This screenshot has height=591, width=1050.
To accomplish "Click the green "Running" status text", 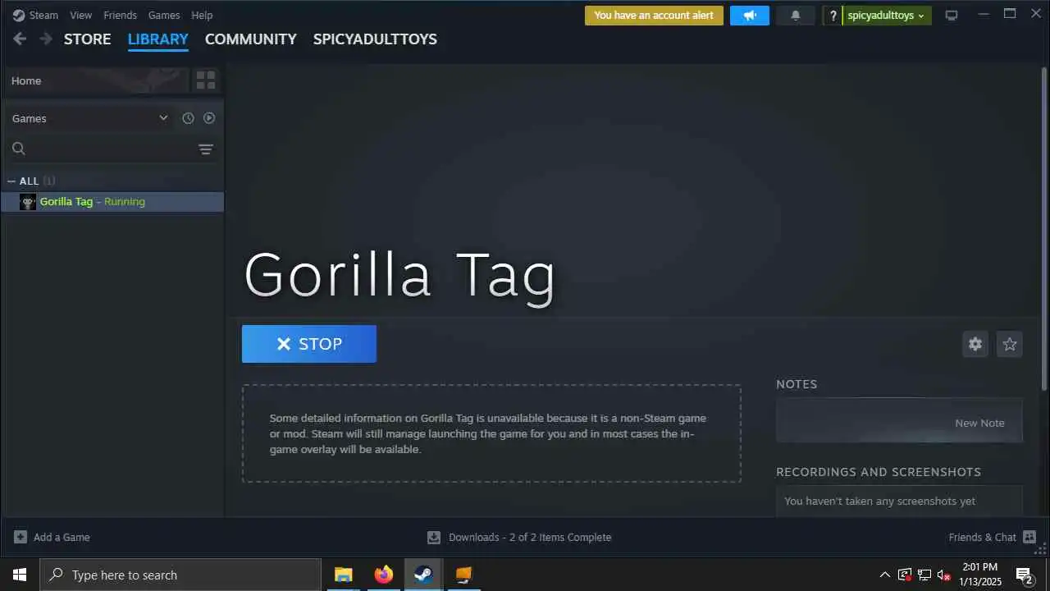I will (125, 202).
